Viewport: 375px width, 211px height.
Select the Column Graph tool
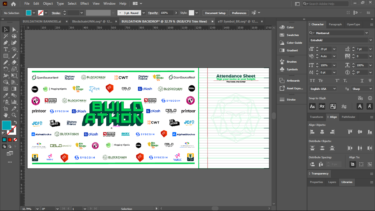point(14,102)
